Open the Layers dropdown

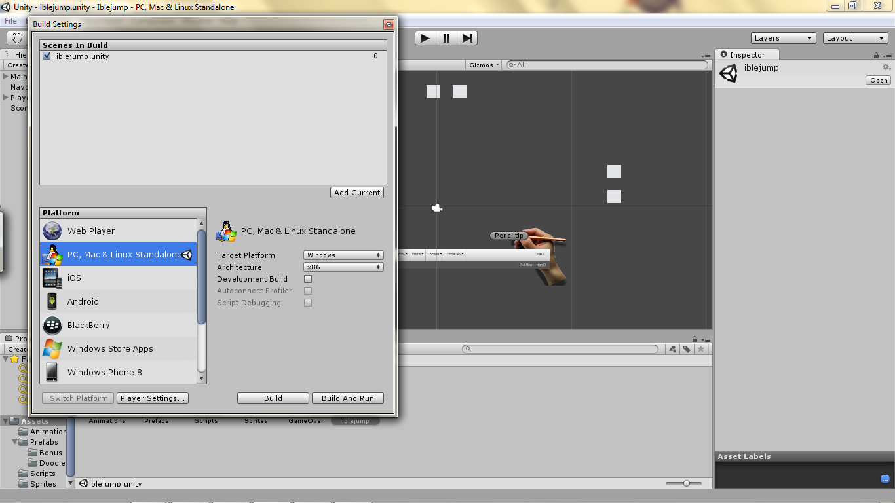pos(783,38)
